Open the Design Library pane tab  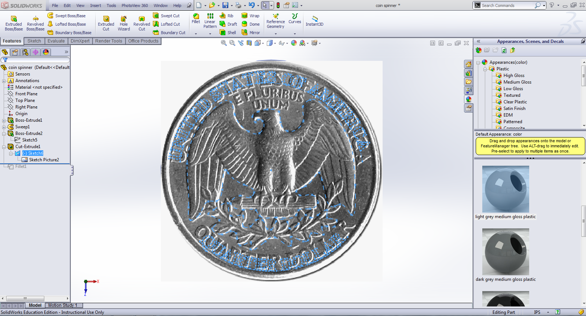coord(468,73)
